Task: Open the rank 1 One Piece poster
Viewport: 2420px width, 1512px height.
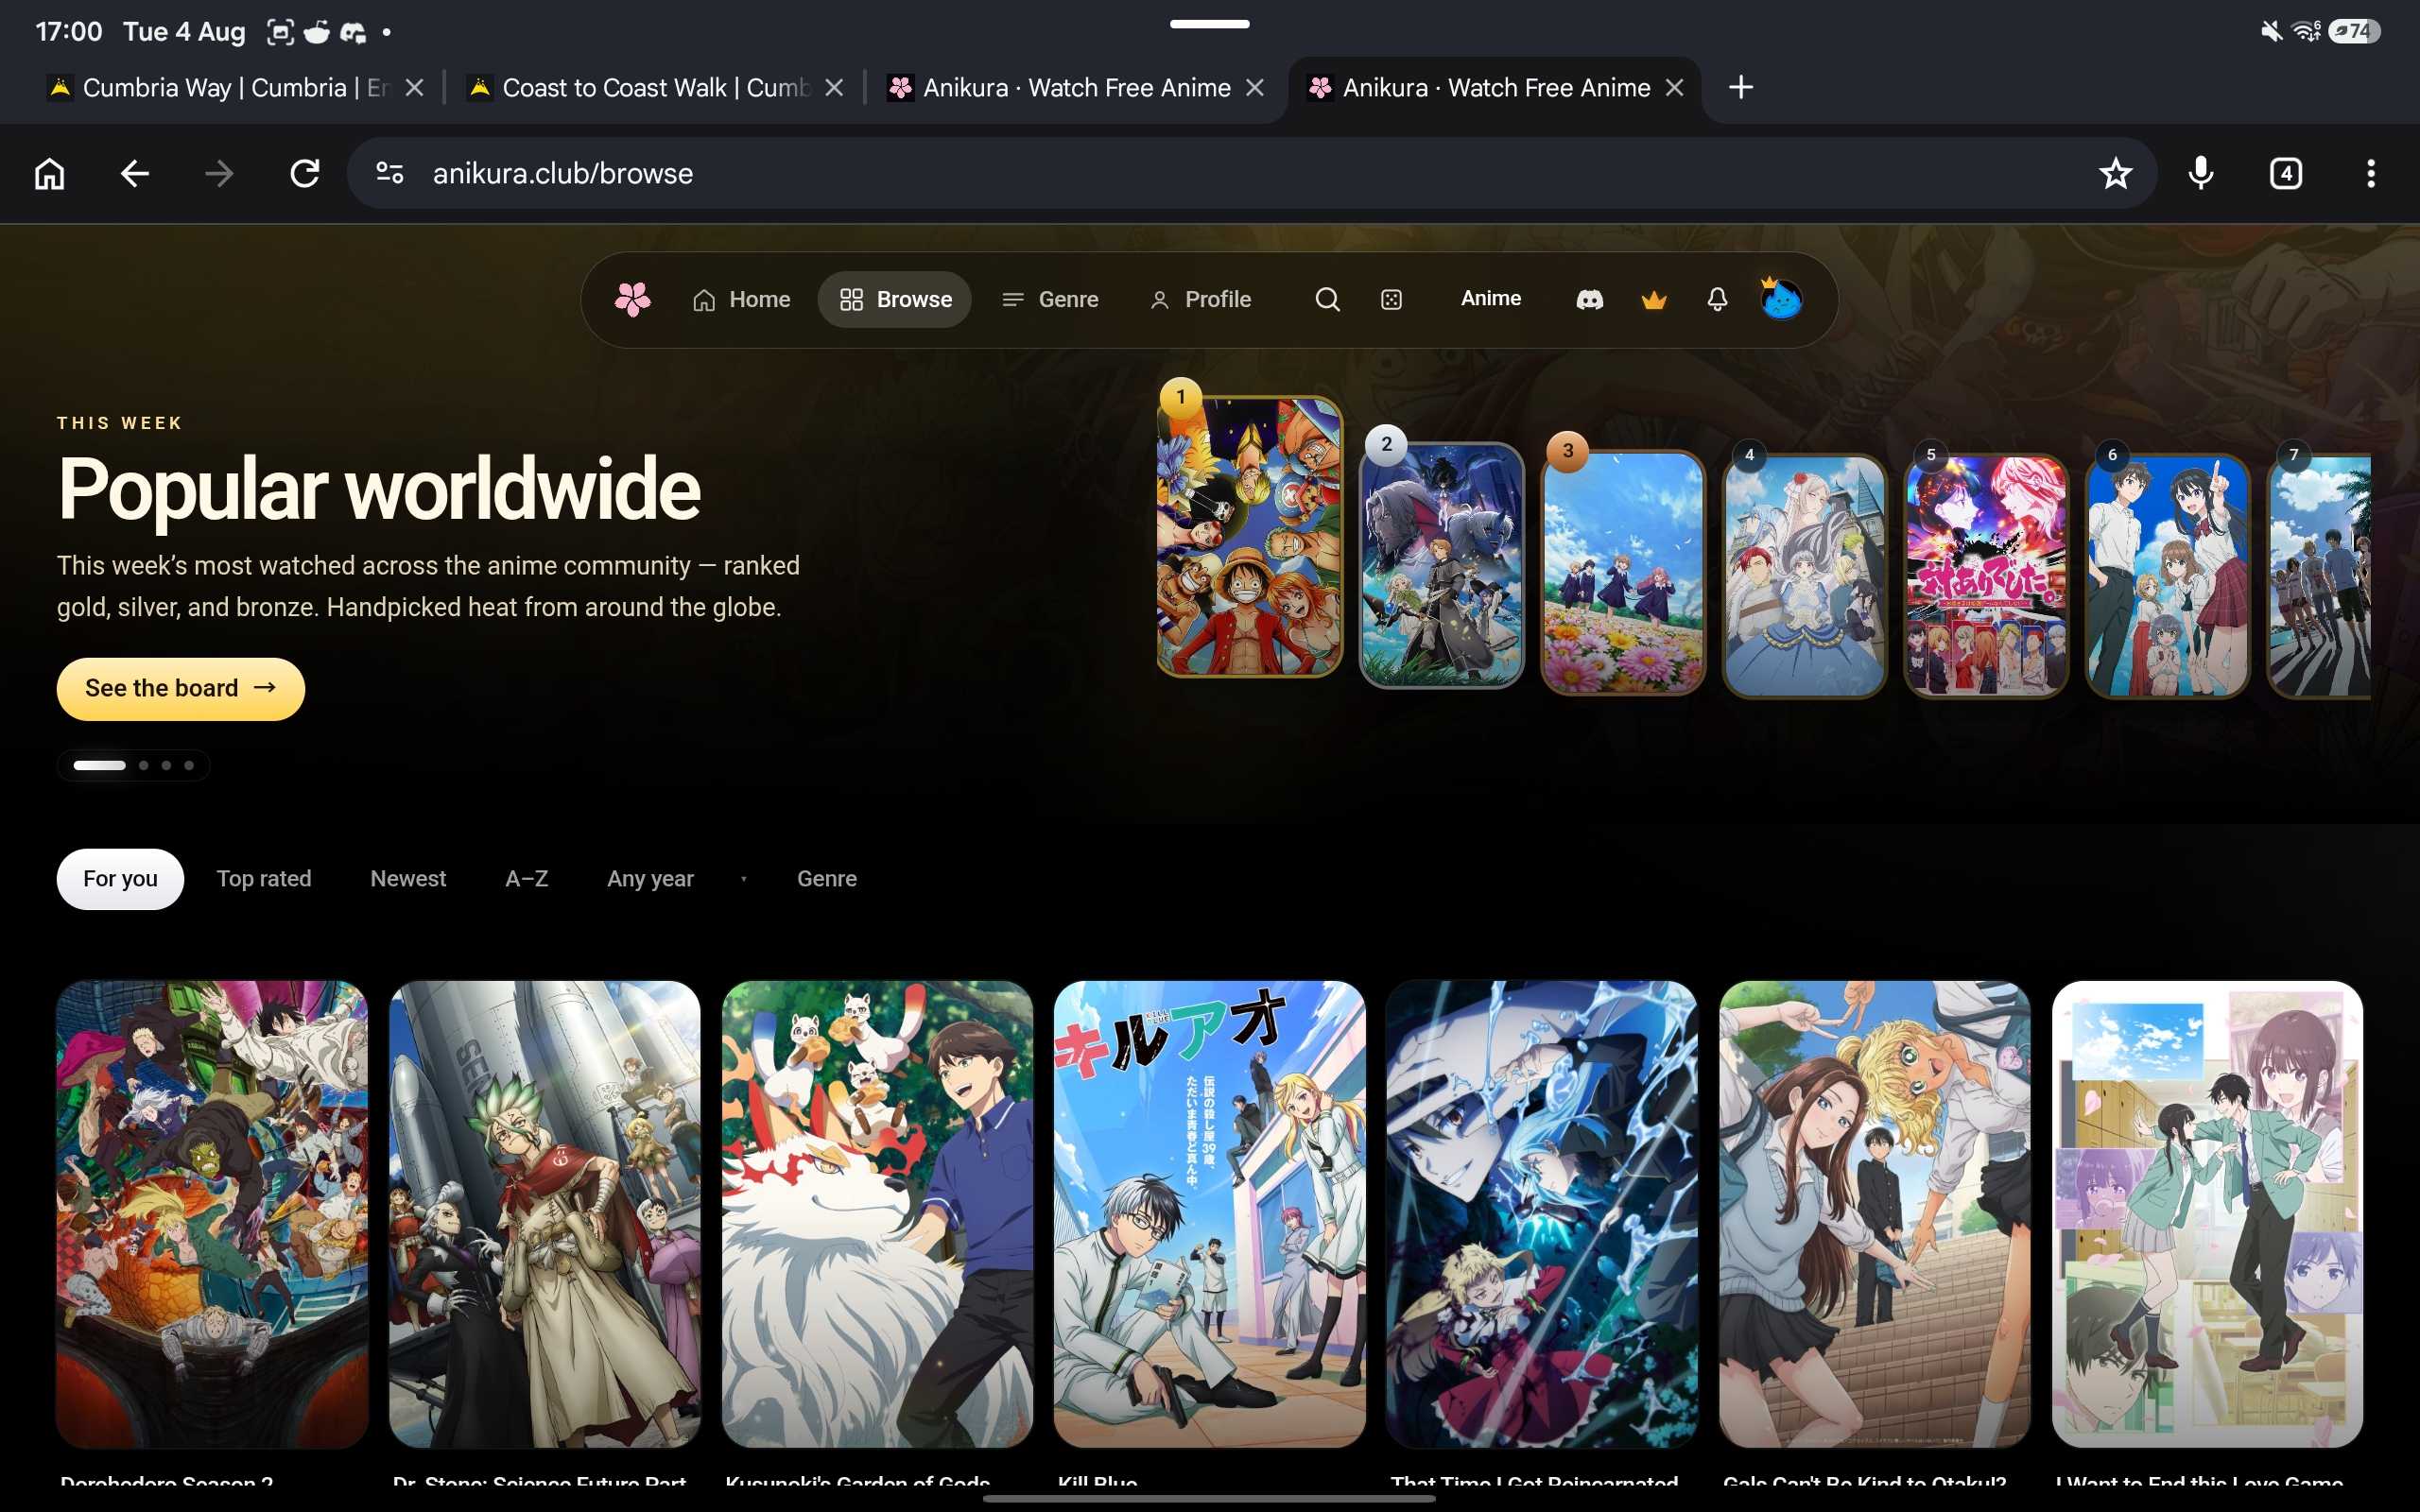Action: 1249,536
